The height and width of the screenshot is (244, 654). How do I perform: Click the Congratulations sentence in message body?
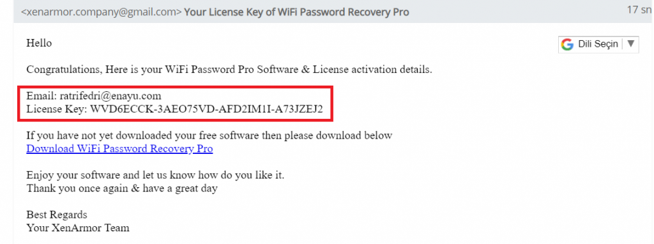(229, 70)
